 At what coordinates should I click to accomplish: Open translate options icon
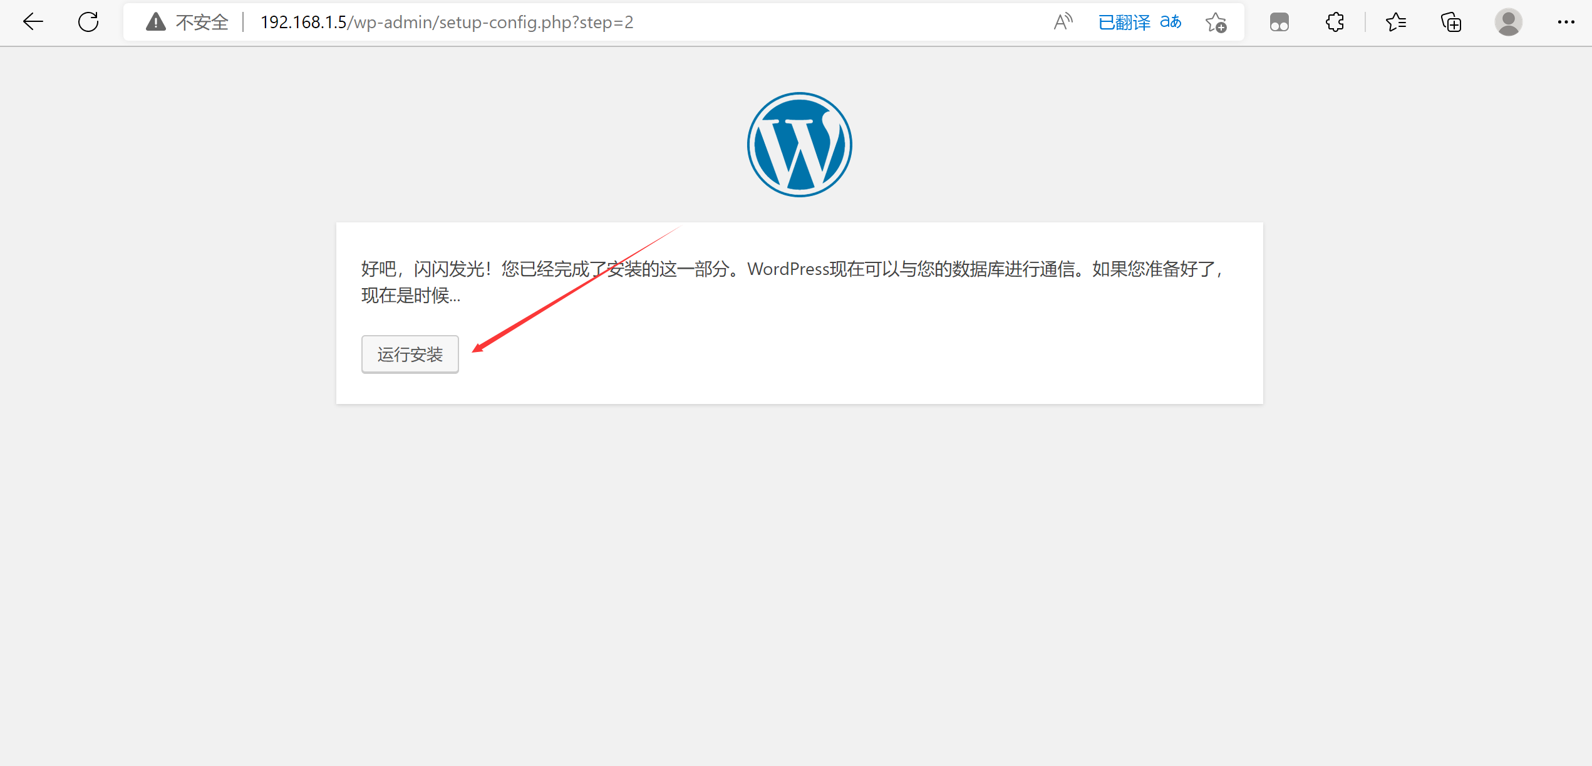tap(1171, 22)
